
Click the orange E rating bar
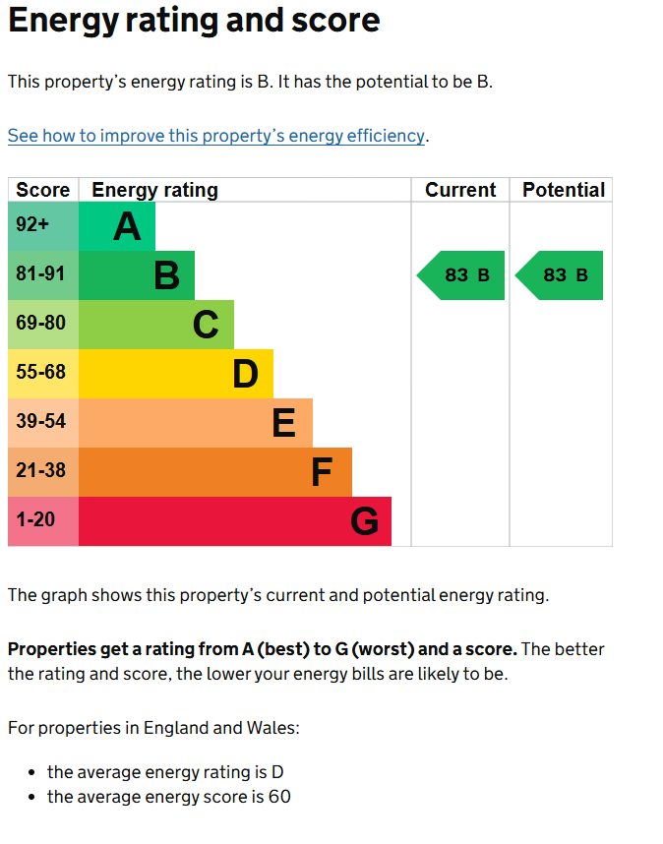click(x=196, y=423)
